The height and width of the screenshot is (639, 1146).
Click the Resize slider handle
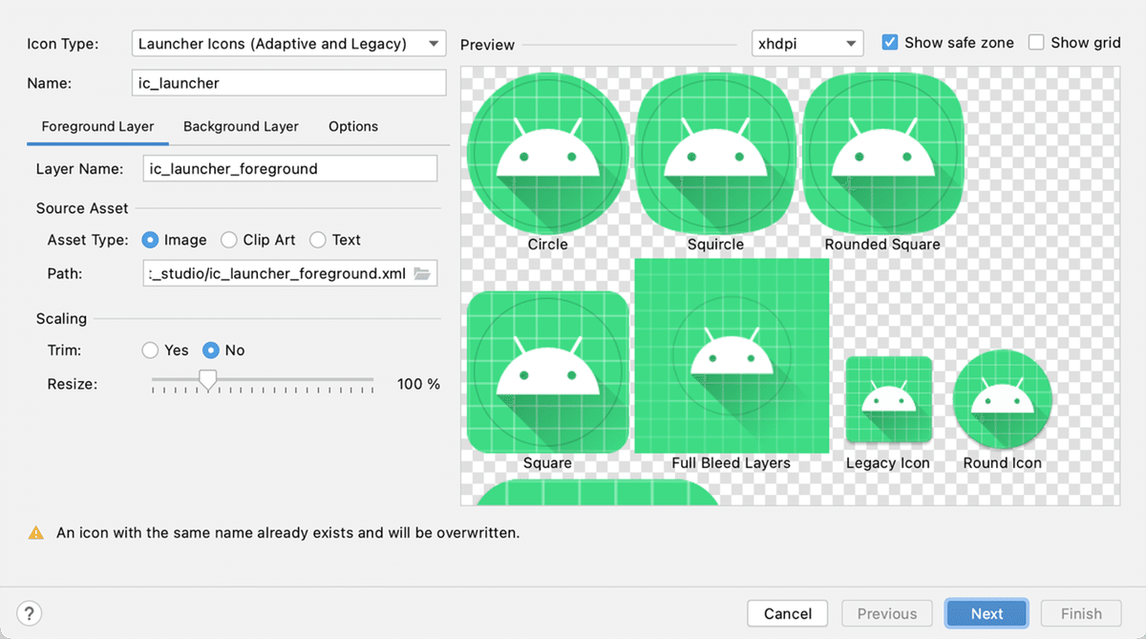[x=207, y=381]
